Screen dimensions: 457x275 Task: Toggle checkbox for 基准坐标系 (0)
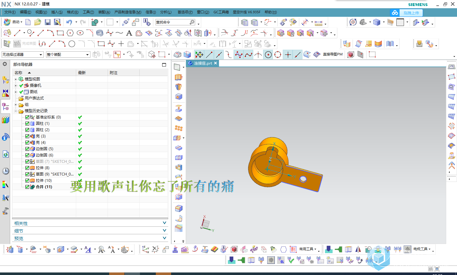point(27,117)
